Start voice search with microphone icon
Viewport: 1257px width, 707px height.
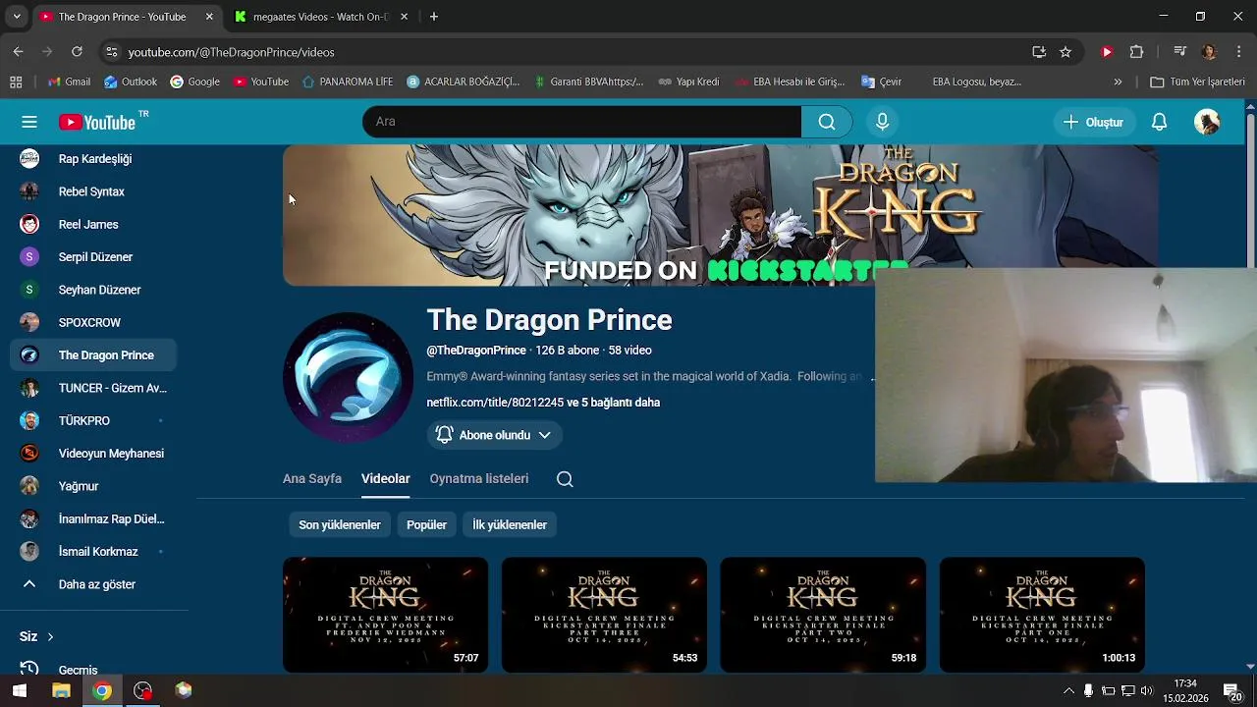click(x=882, y=122)
